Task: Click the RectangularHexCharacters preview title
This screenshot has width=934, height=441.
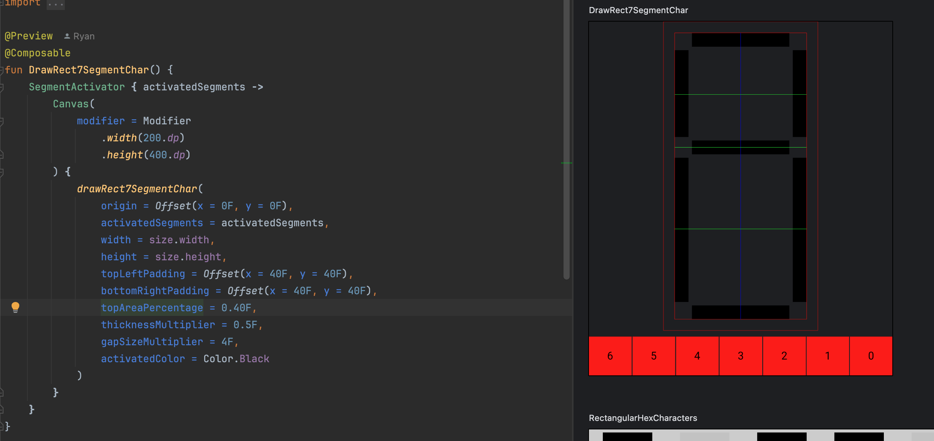Action: click(643, 418)
